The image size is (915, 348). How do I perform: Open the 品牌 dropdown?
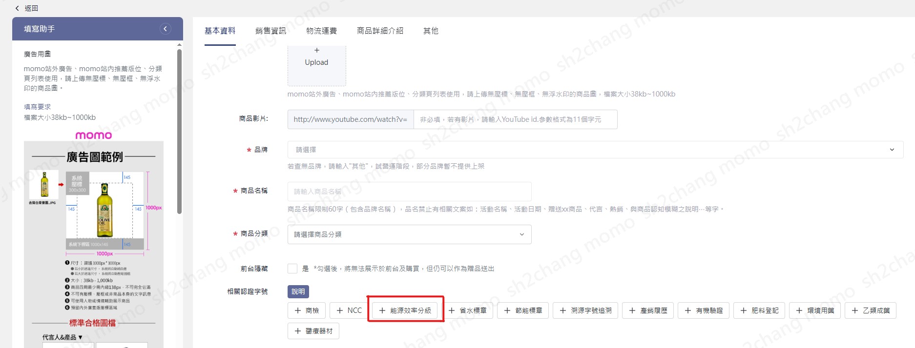click(595, 150)
